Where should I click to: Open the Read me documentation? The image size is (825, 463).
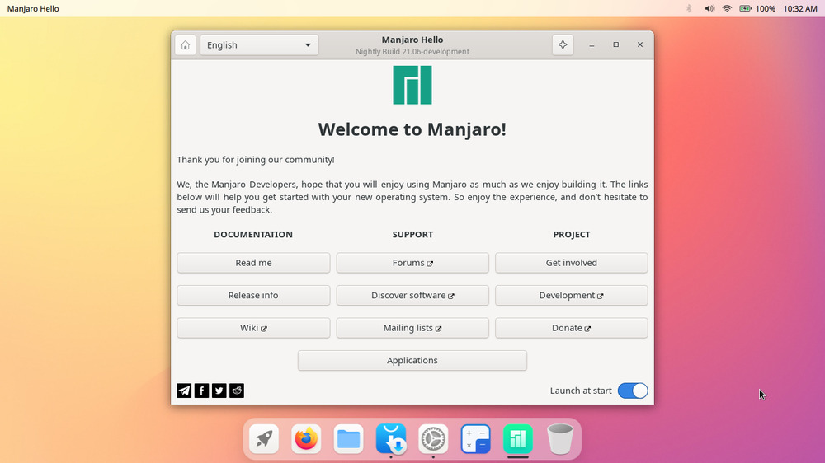(253, 263)
